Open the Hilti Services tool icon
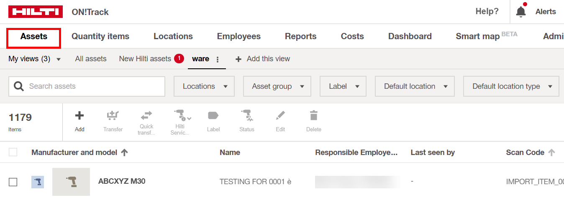 (x=180, y=115)
